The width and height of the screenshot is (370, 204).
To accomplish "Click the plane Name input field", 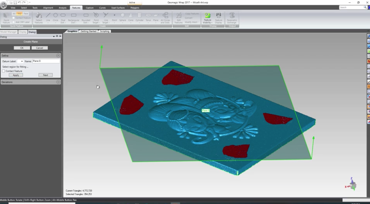I will coord(46,61).
